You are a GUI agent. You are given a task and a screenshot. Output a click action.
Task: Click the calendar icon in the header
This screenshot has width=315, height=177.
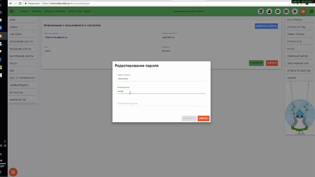click(261, 11)
